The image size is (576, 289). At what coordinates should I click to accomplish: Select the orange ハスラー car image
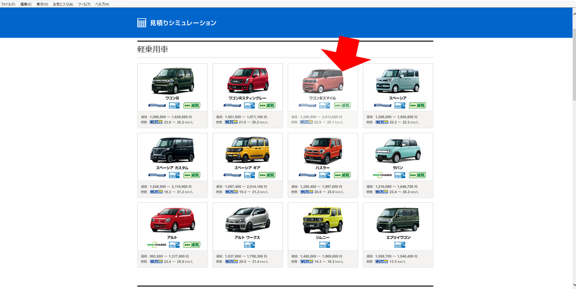pyautogui.click(x=322, y=150)
